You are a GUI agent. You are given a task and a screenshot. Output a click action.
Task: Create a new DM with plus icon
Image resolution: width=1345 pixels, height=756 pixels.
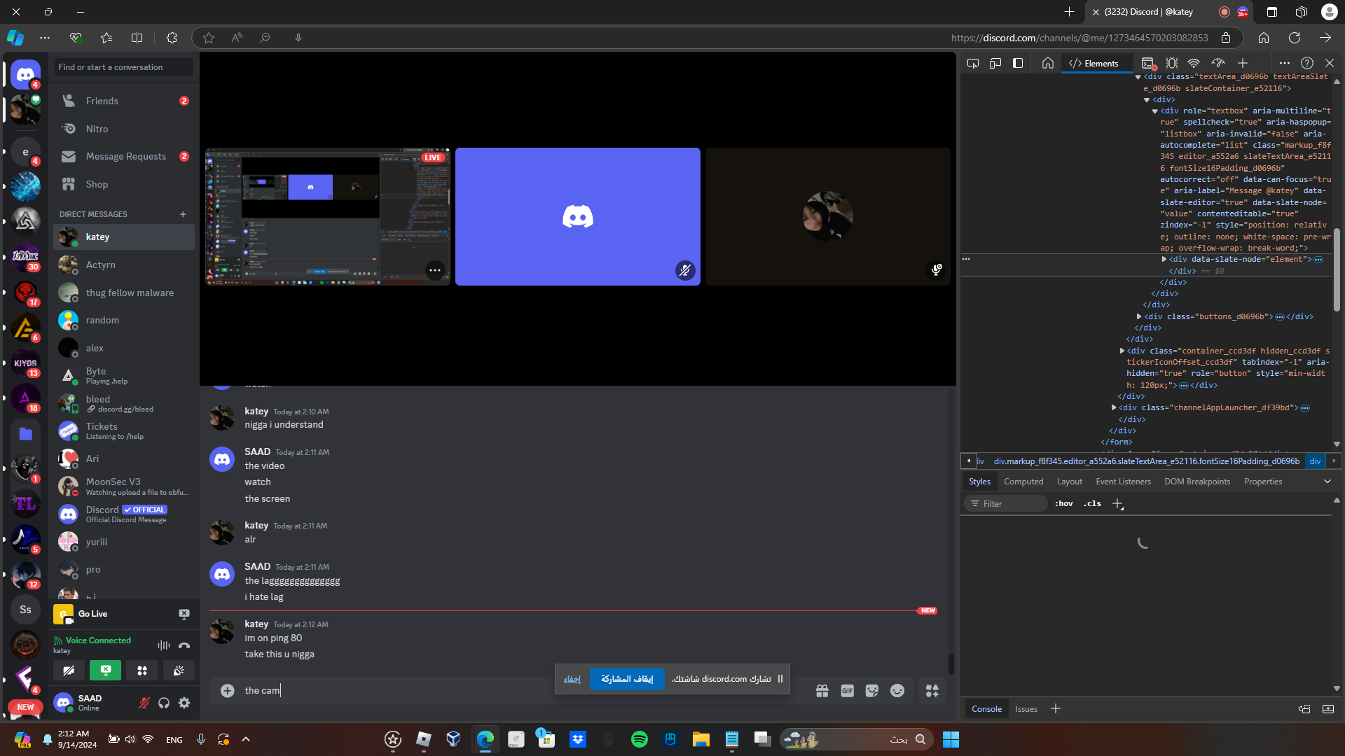(183, 214)
